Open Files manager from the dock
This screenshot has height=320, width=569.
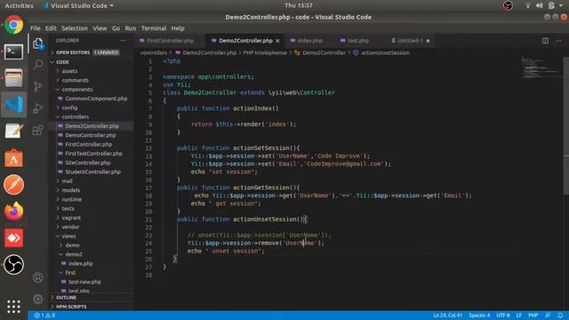coord(14,78)
